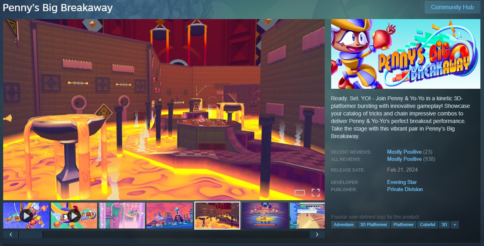Click the DEVELOPER label
The height and width of the screenshot is (246, 484).
(x=345, y=182)
